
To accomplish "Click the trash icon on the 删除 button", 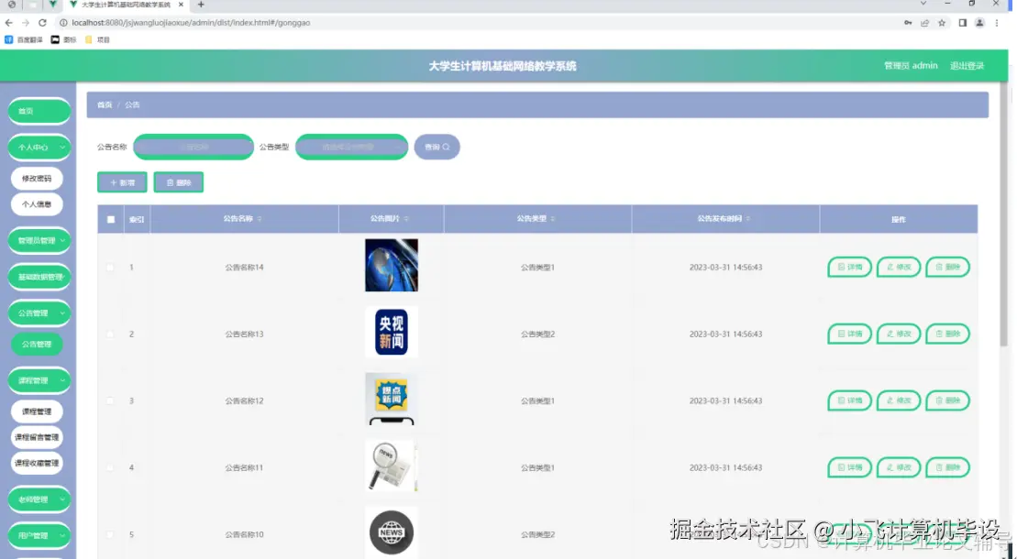I will point(168,181).
